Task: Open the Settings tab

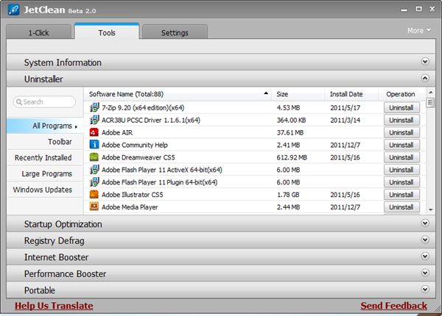Action: click(175, 32)
